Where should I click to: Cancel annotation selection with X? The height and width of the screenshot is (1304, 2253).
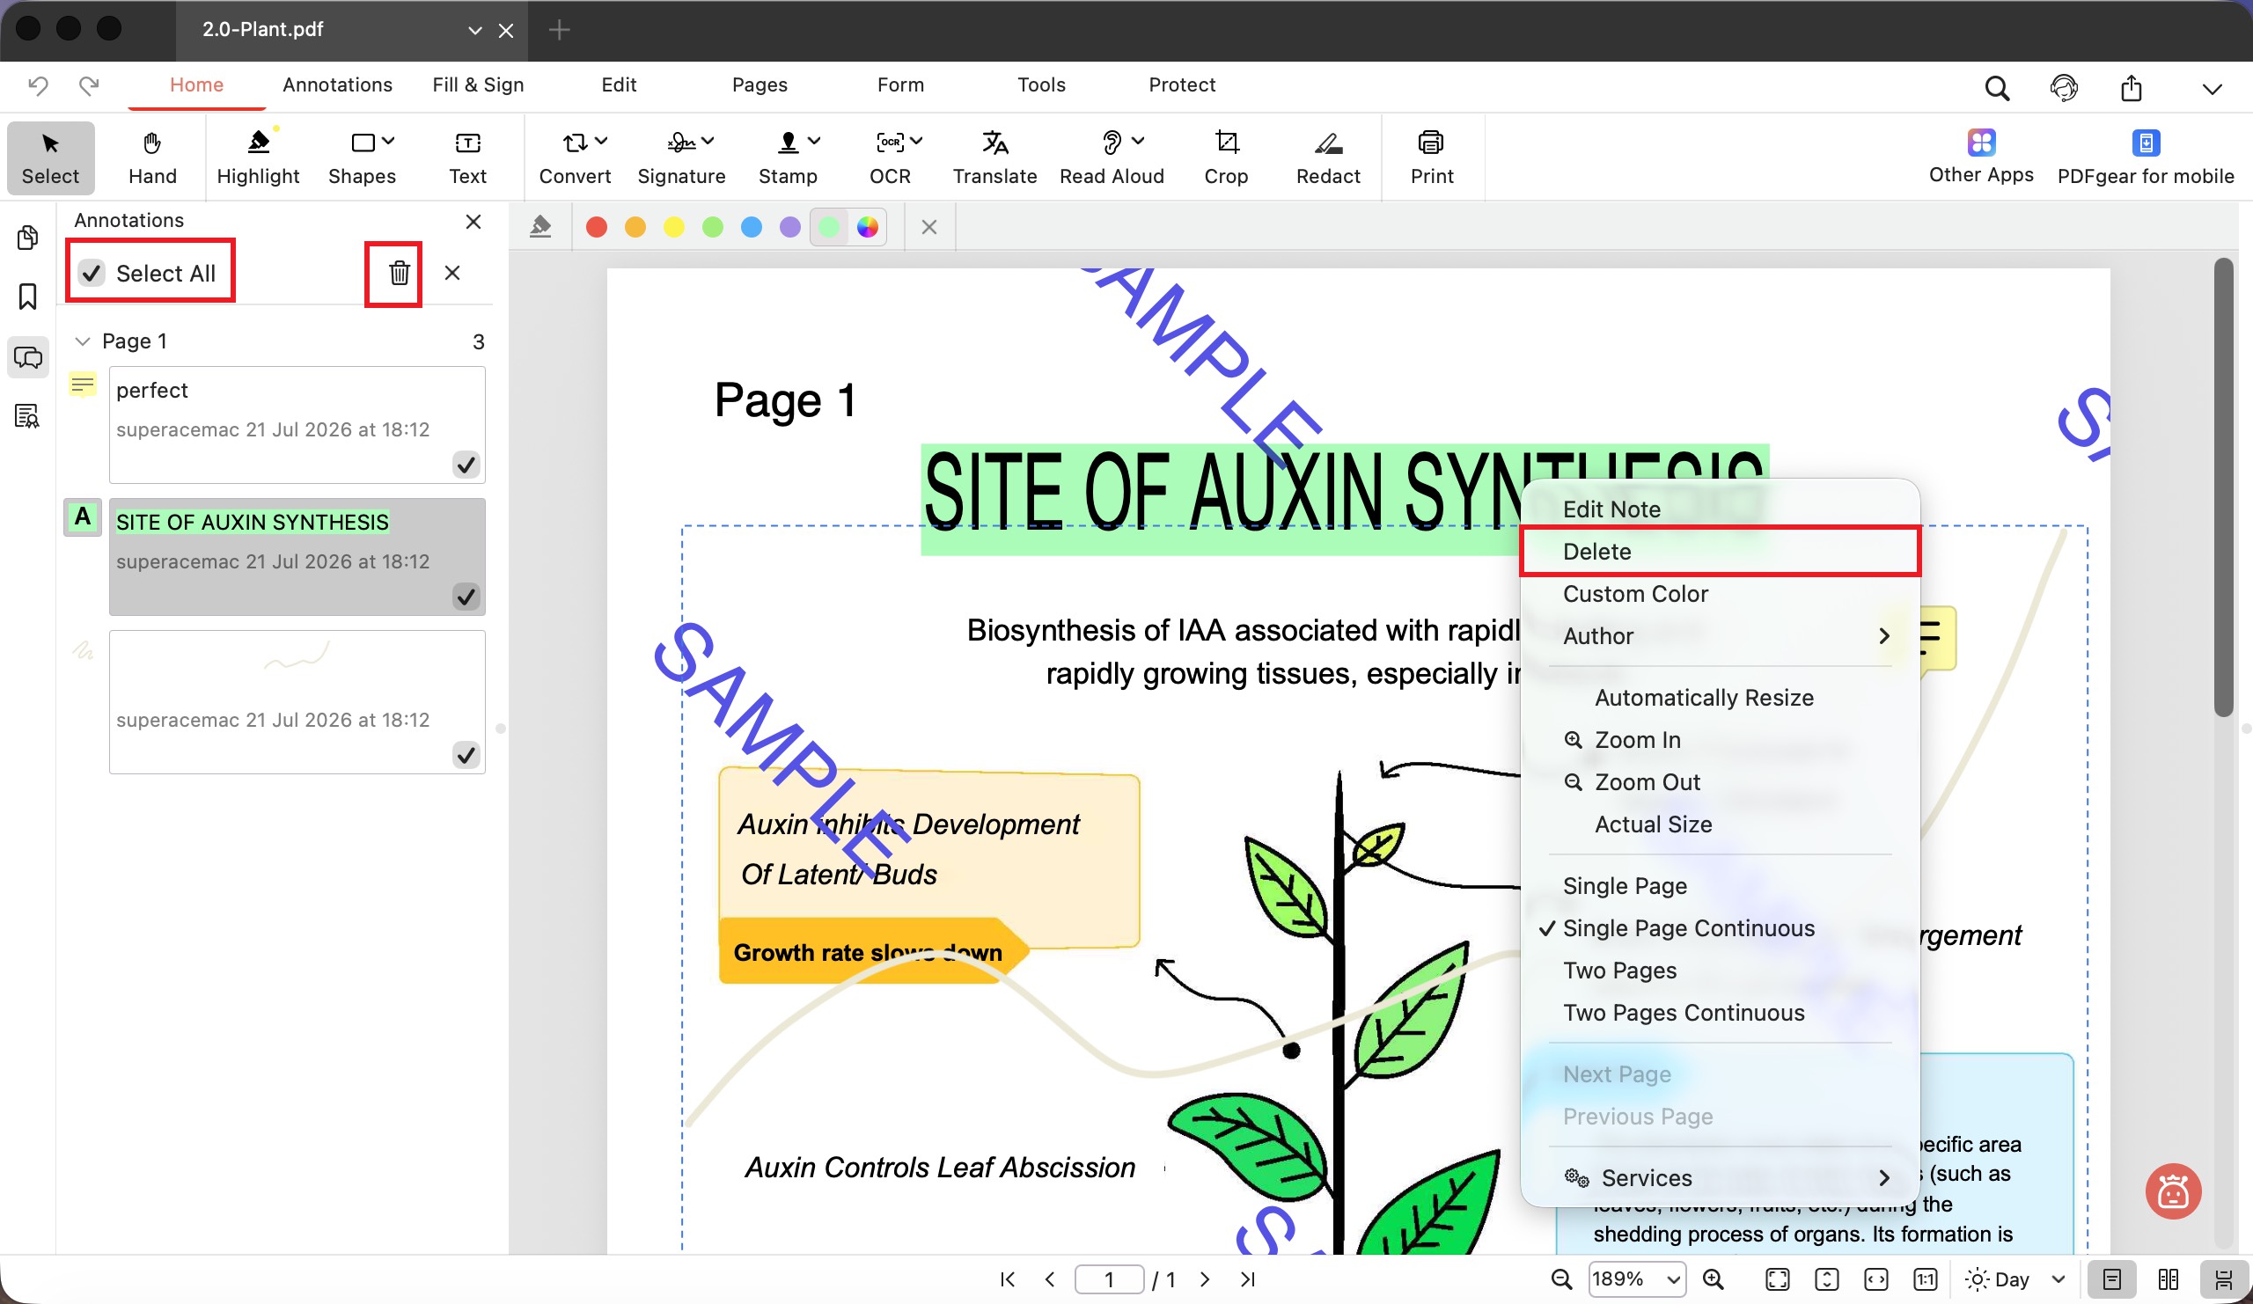(x=451, y=273)
